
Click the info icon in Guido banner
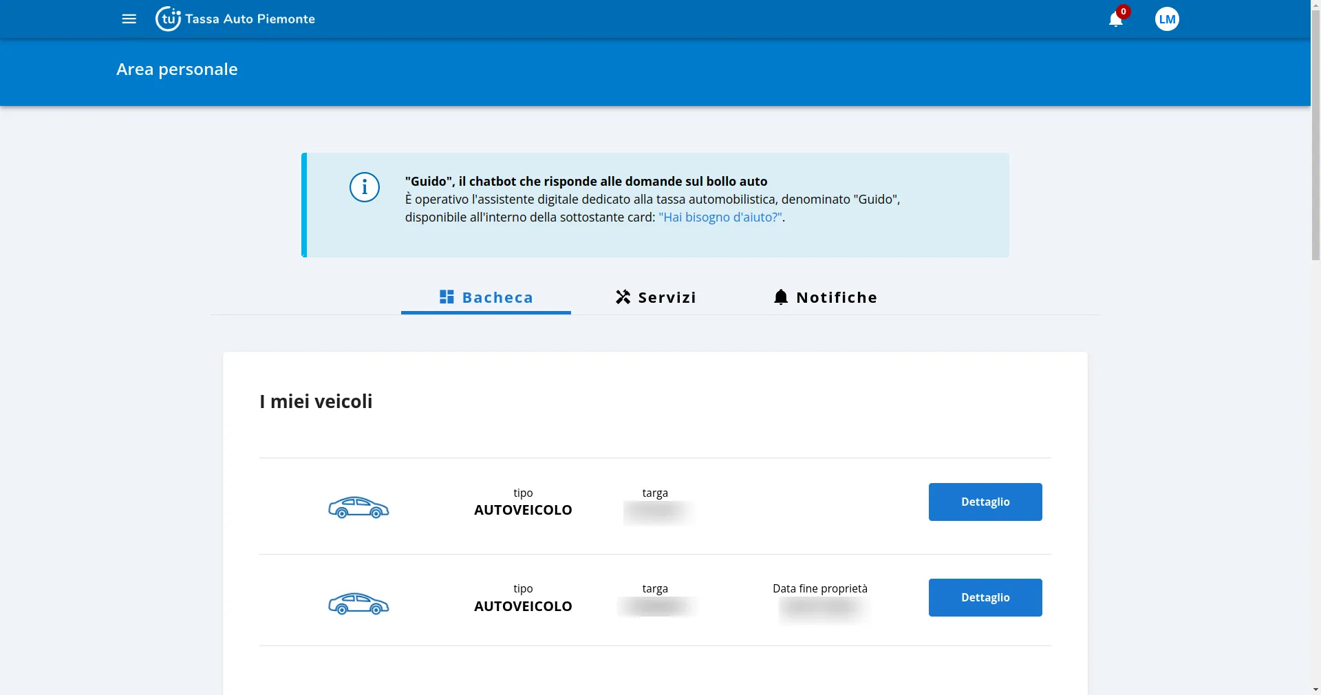click(x=365, y=187)
